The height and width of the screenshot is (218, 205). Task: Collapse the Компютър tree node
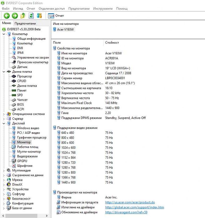[x=4, y=34]
